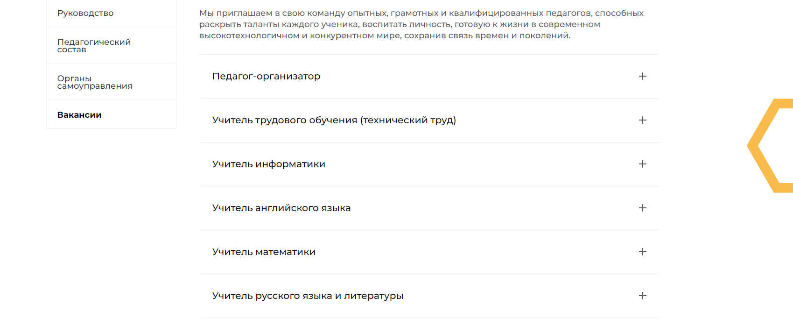Click intro text line ending 'времен и поколений'
Image resolution: width=793 pixels, height=319 pixels.
[x=385, y=35]
